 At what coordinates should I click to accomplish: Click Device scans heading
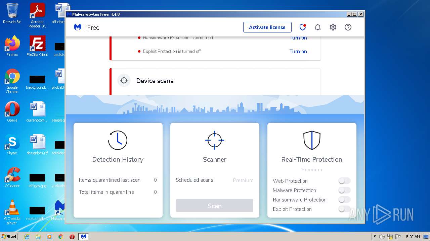tap(155, 81)
